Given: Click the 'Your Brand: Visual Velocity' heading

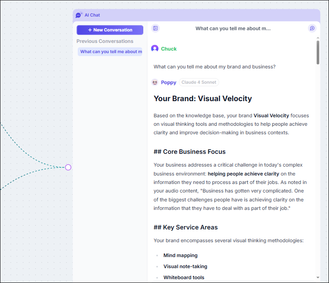Looking at the screenshot, I should click(x=203, y=99).
